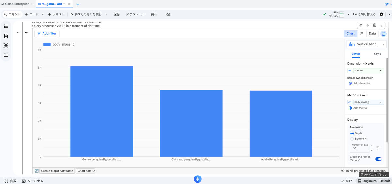Add a new notebook tab with plus

(x=78, y=4)
